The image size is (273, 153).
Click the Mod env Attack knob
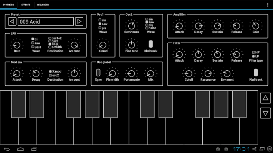[x=17, y=73]
